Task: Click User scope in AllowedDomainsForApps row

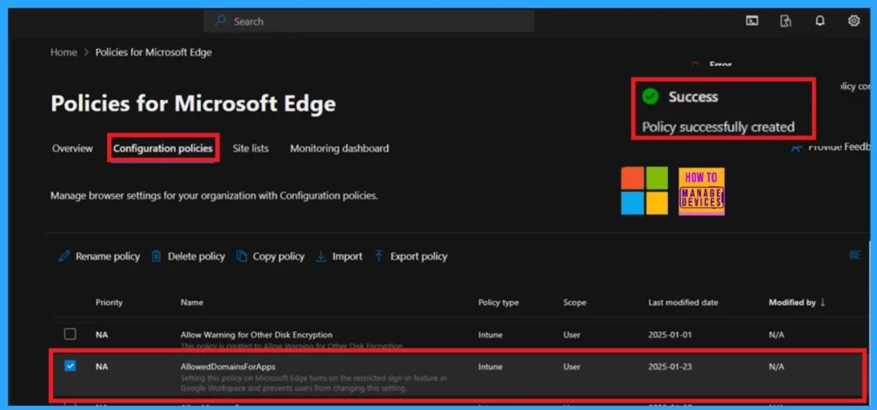Action: coord(571,366)
